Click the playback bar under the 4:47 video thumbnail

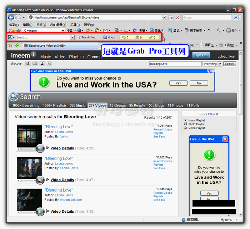tap(27, 181)
